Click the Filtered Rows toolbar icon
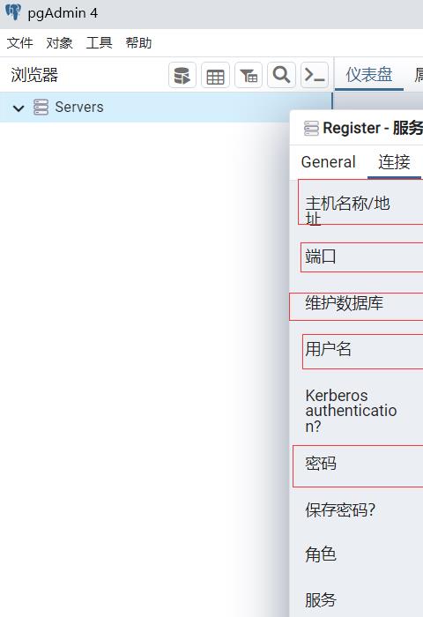Viewport: 423px width, 617px height. 249,75
